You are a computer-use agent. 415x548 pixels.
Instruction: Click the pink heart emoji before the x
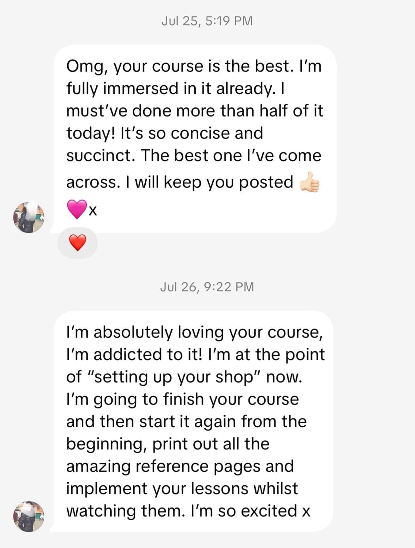click(77, 209)
